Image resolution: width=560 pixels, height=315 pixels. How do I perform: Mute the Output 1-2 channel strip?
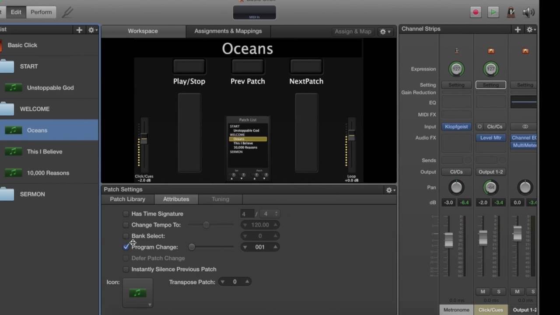(517, 291)
